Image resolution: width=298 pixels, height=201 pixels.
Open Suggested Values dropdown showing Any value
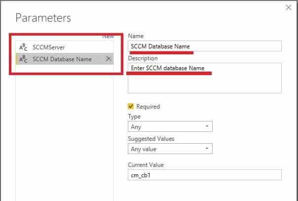pos(170,149)
